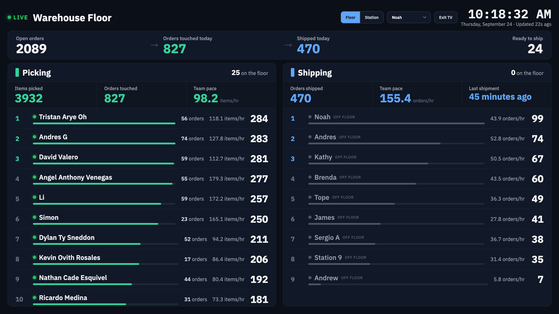Select shipper James

point(324,217)
